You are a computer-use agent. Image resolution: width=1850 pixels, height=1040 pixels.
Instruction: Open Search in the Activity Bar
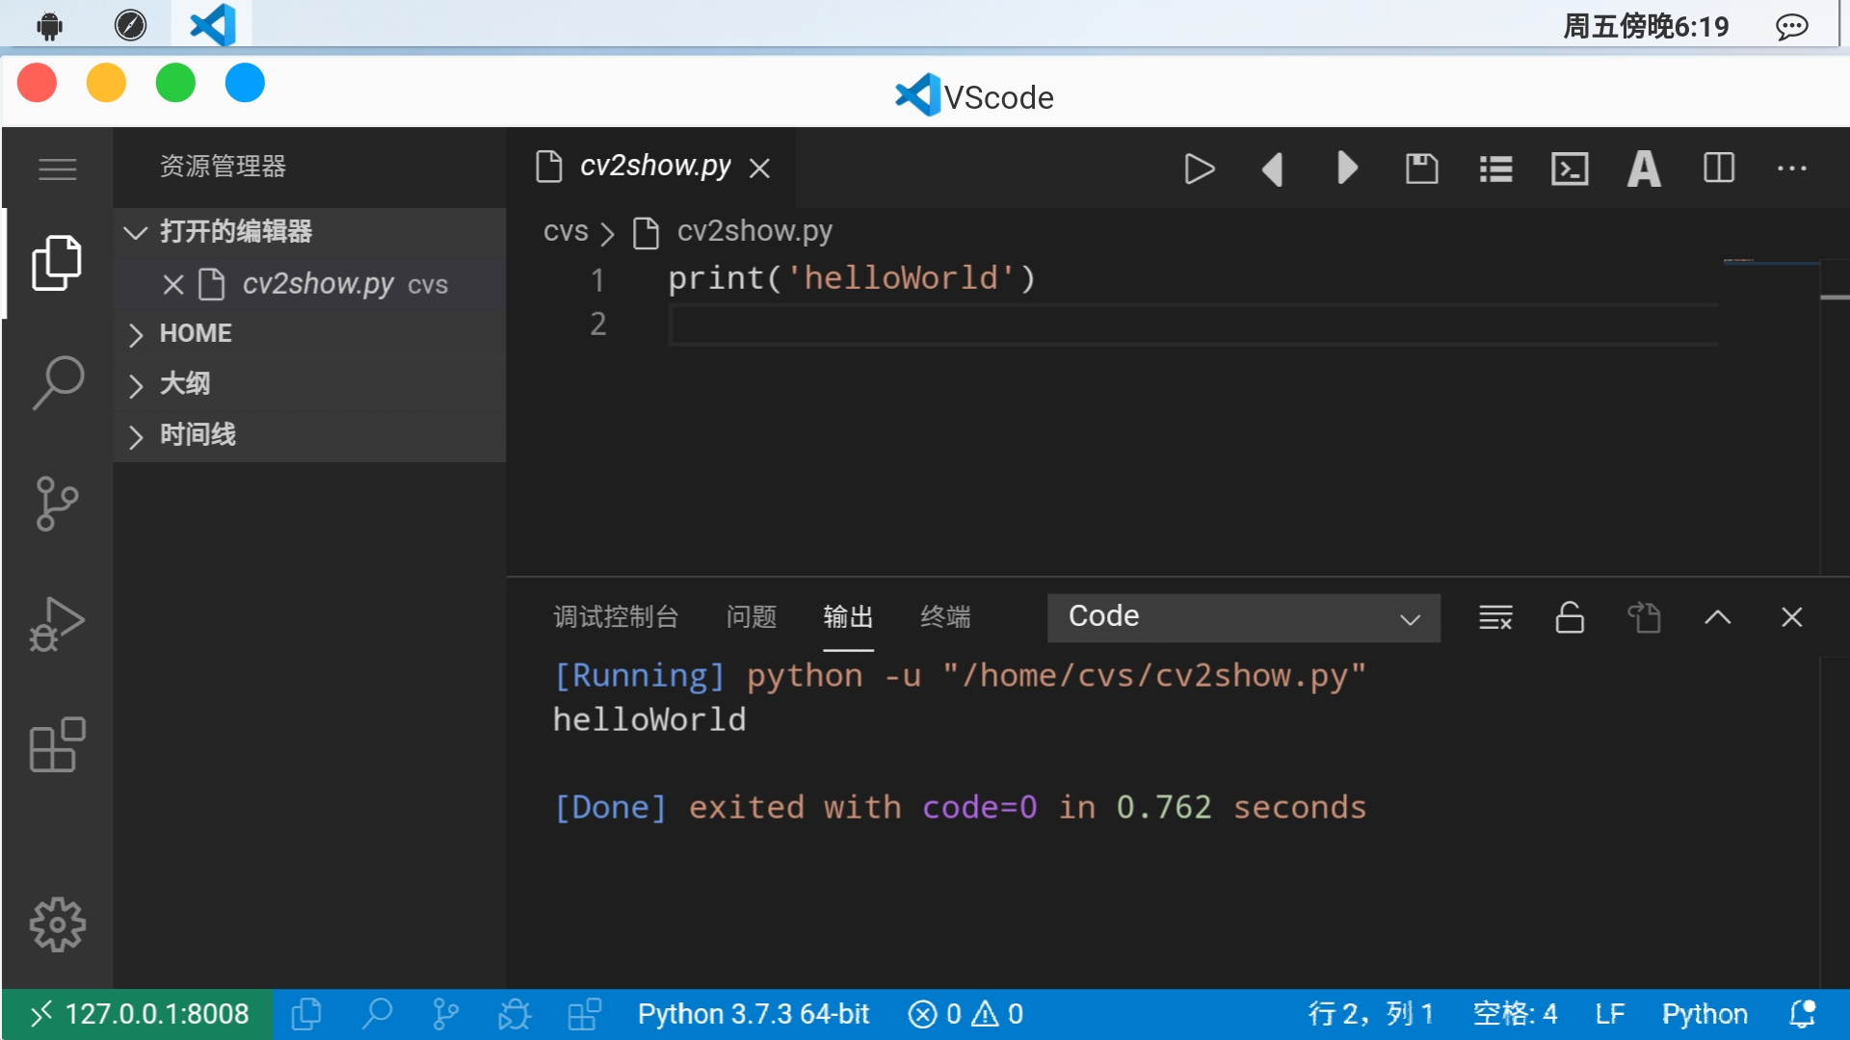[58, 382]
